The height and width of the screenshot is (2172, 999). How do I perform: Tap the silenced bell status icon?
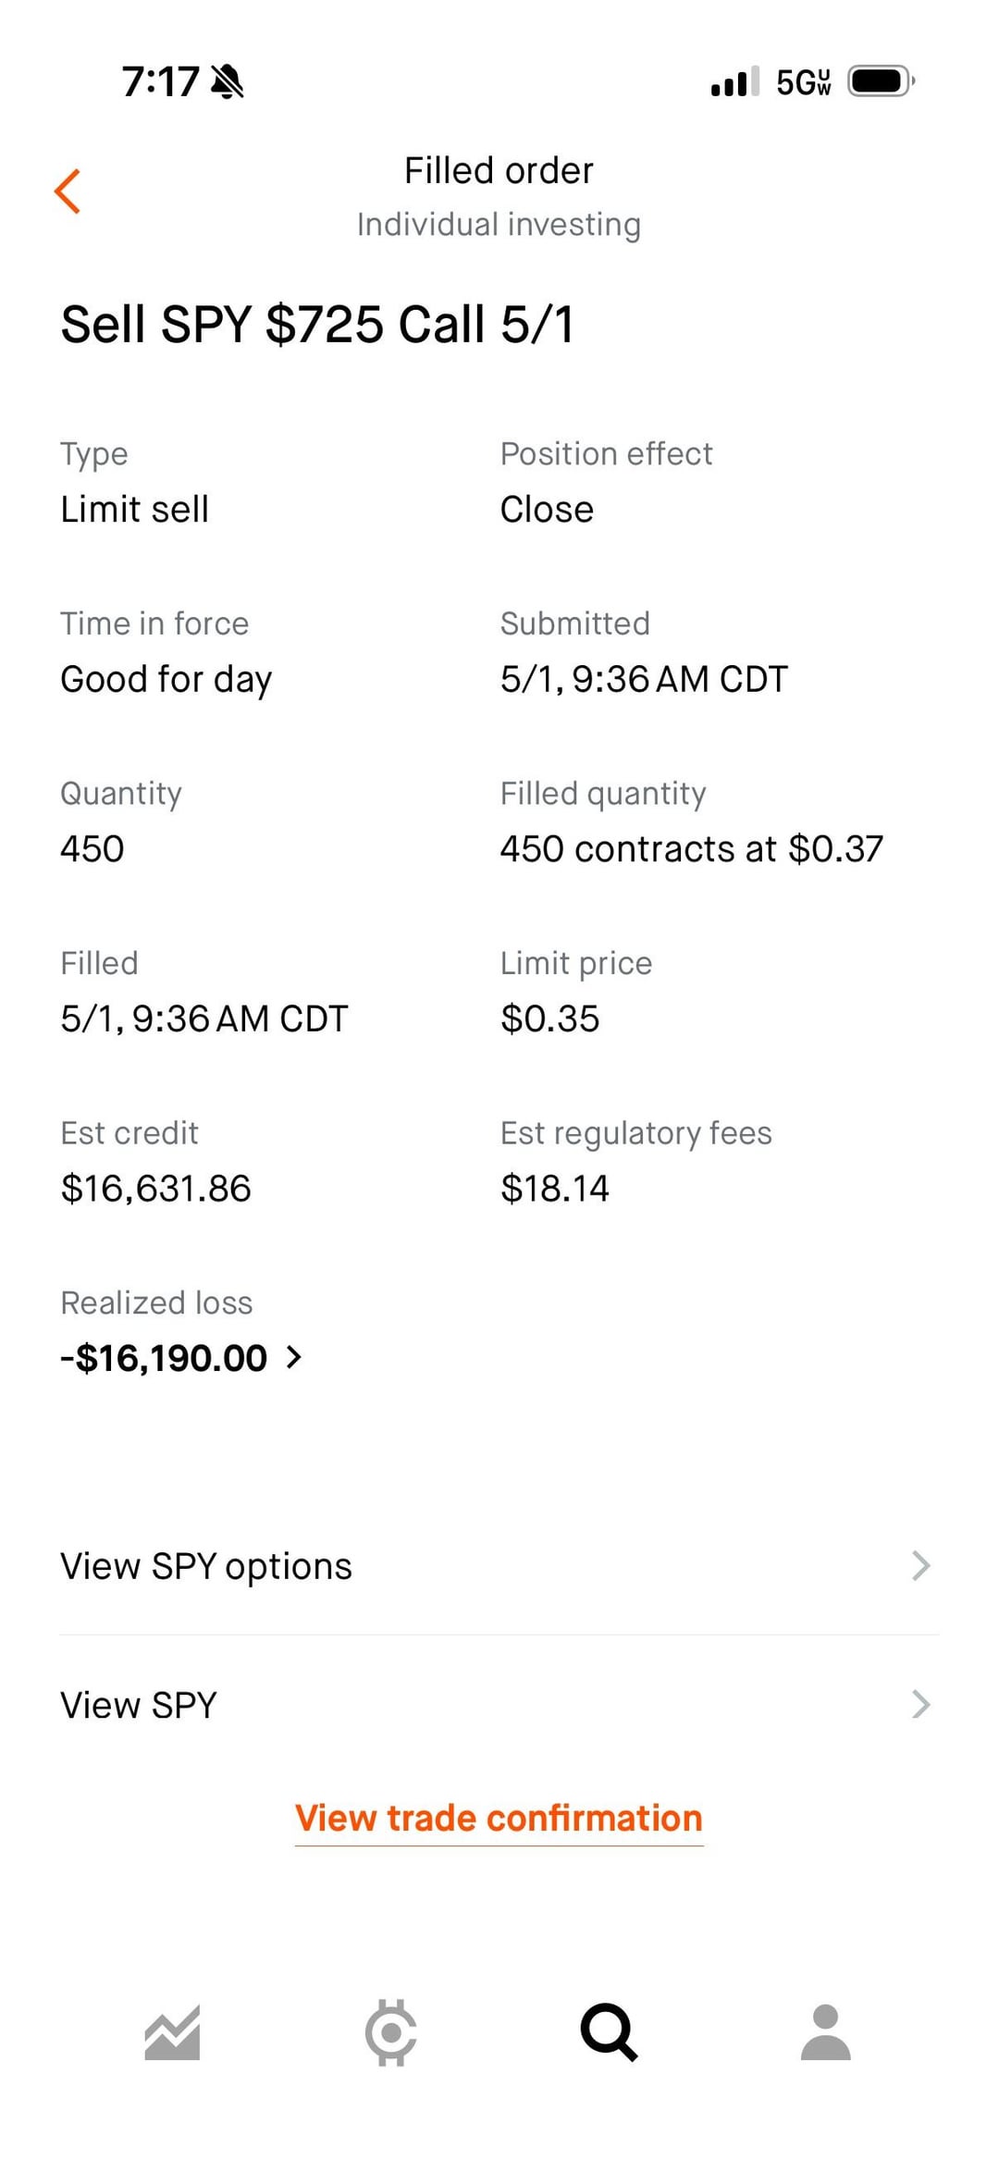pos(228,81)
